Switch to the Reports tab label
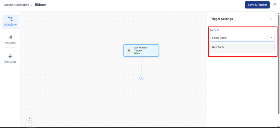This screenshot has height=128, width=280. (10, 43)
